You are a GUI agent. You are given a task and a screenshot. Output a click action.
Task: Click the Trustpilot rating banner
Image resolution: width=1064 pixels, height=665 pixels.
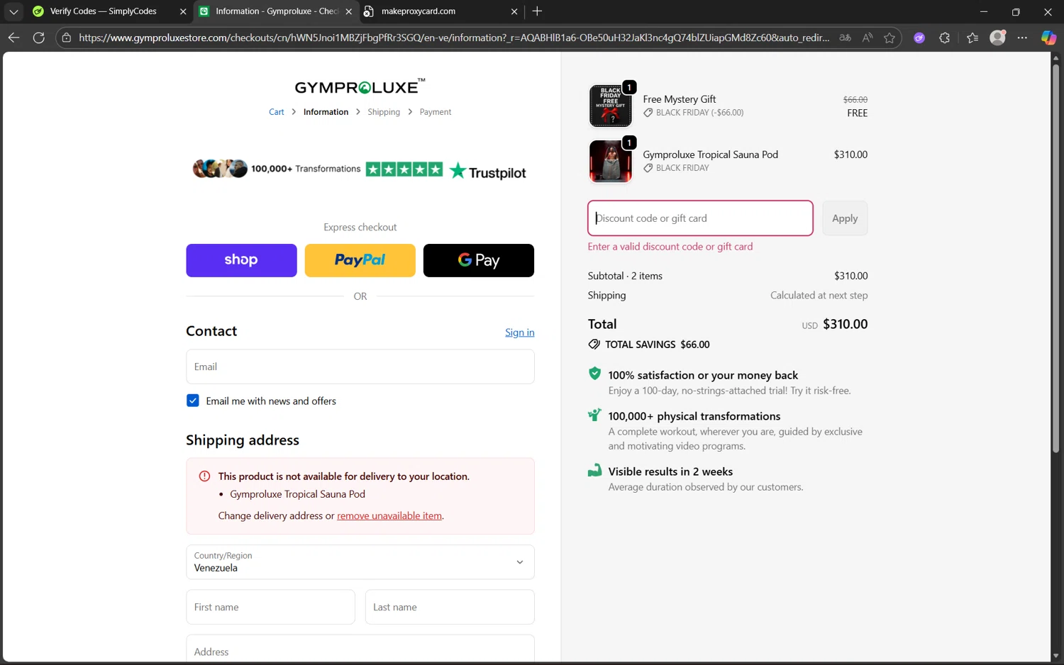(360, 169)
